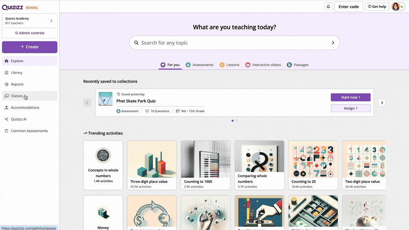Click the 10 Questions list icon

coord(147,111)
